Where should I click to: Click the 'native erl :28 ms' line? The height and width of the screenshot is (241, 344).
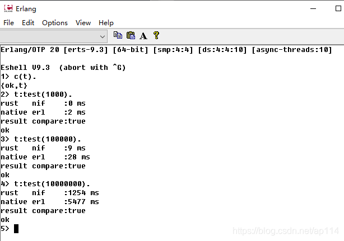pyautogui.click(x=45, y=157)
